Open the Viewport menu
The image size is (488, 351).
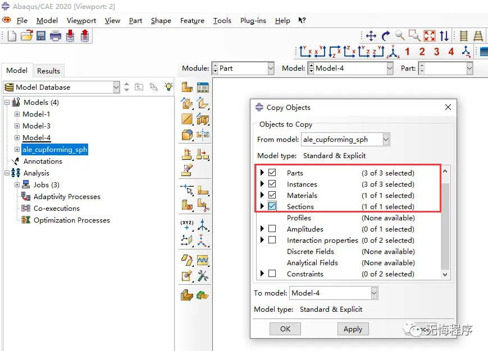pyautogui.click(x=81, y=21)
